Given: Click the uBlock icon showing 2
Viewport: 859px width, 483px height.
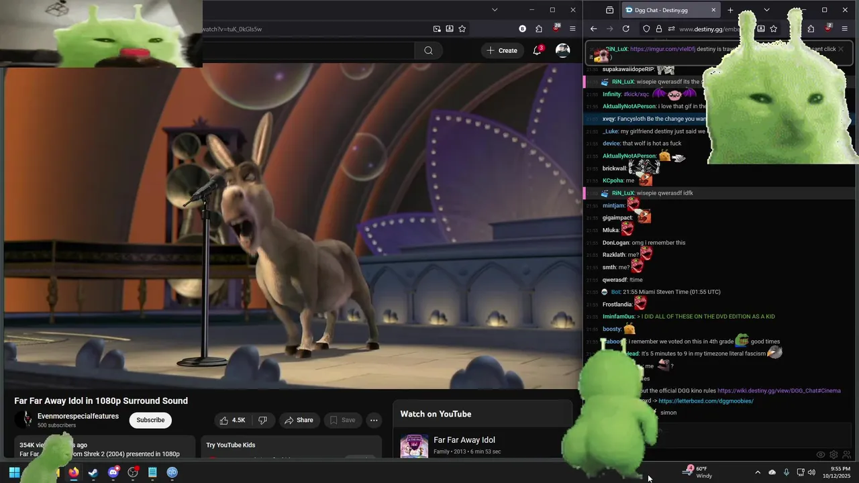Looking at the screenshot, I should tap(828, 29).
